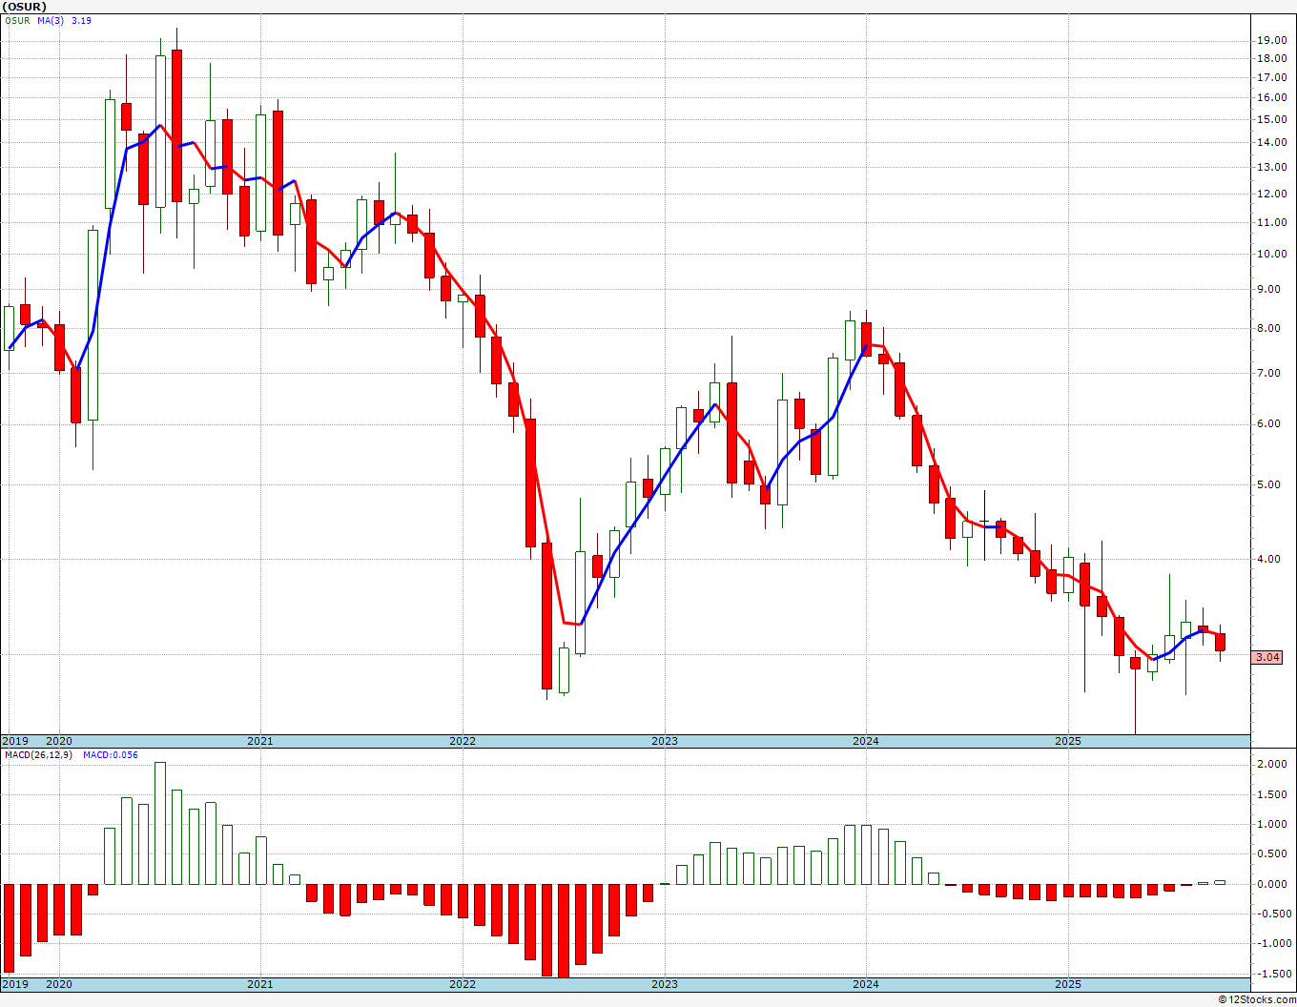Click the MA(3) value 3.19
Image resolution: width=1297 pixels, height=1007 pixels.
(81, 20)
